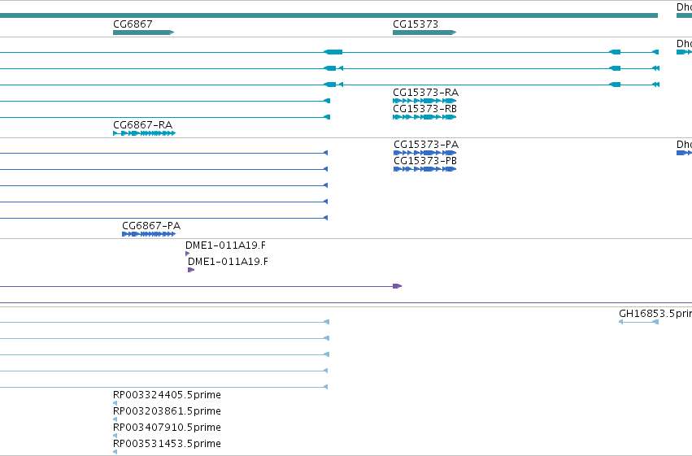Click the CG6867 gene label
692x456 pixels.
coord(133,24)
